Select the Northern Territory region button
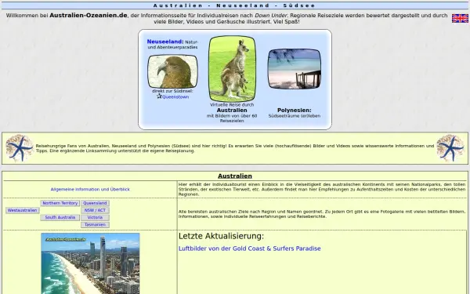The width and height of the screenshot is (470, 294). (60, 203)
